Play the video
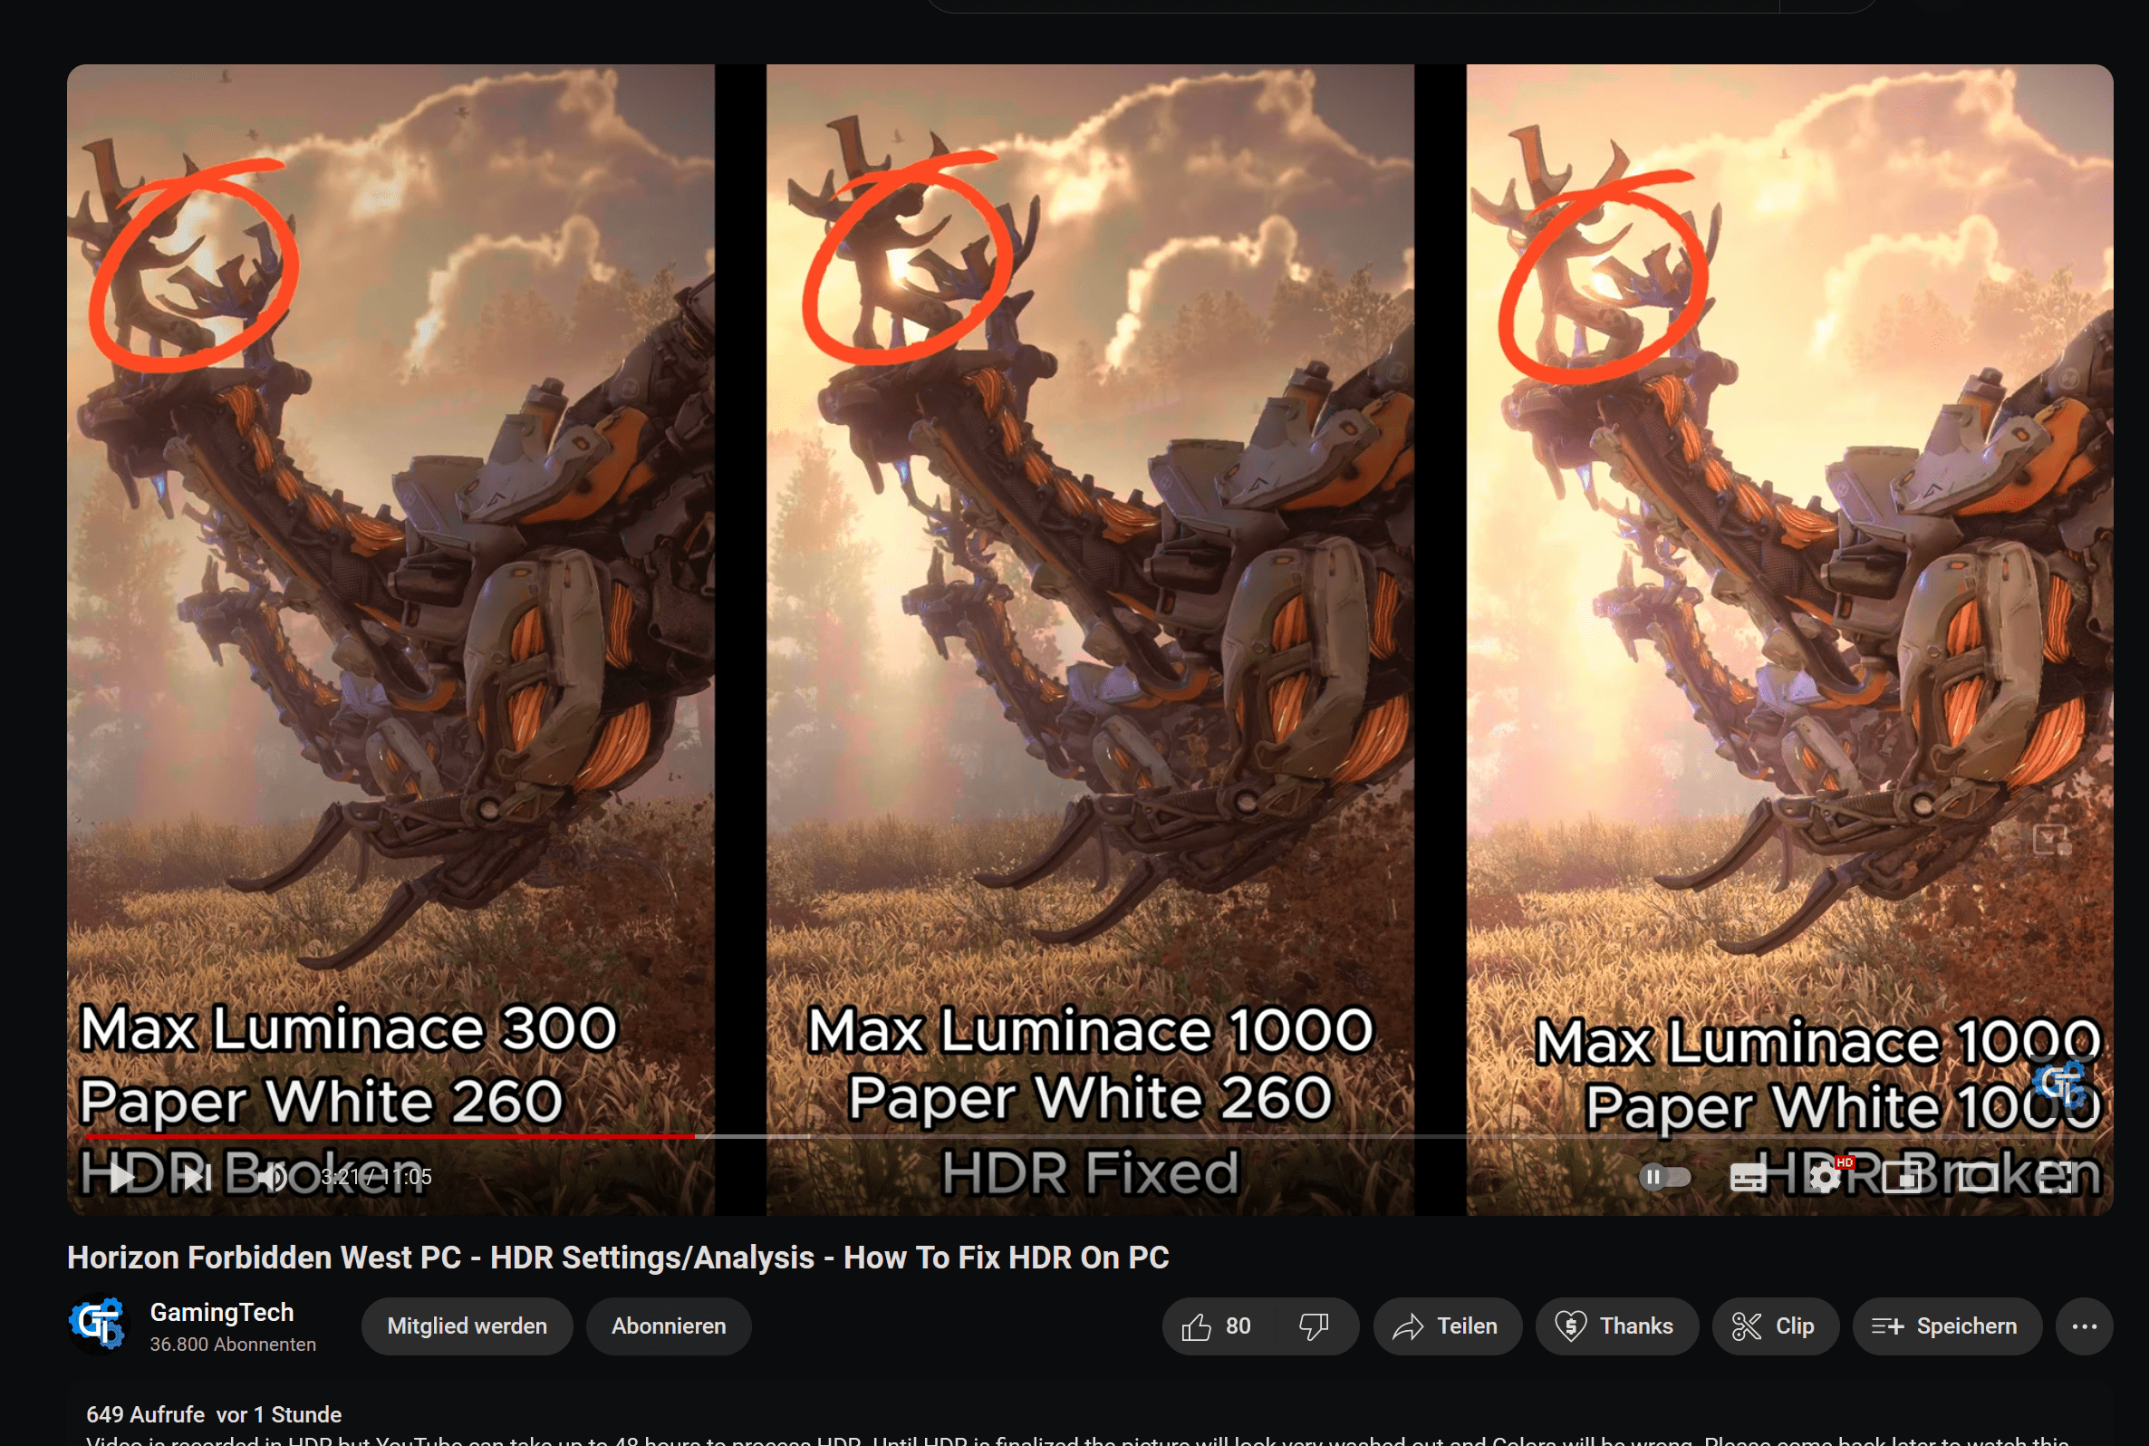This screenshot has width=2149, height=1446. tap(120, 1177)
